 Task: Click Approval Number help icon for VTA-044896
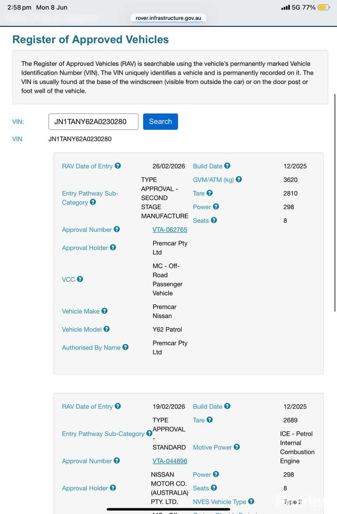[117, 460]
